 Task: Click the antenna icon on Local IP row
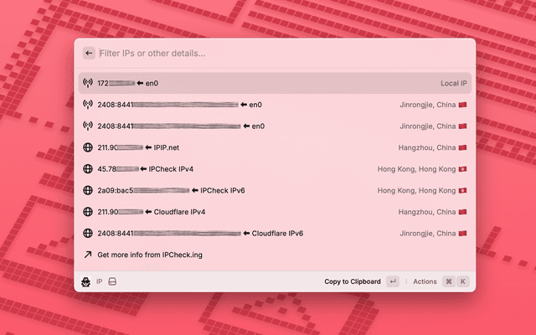(x=88, y=84)
